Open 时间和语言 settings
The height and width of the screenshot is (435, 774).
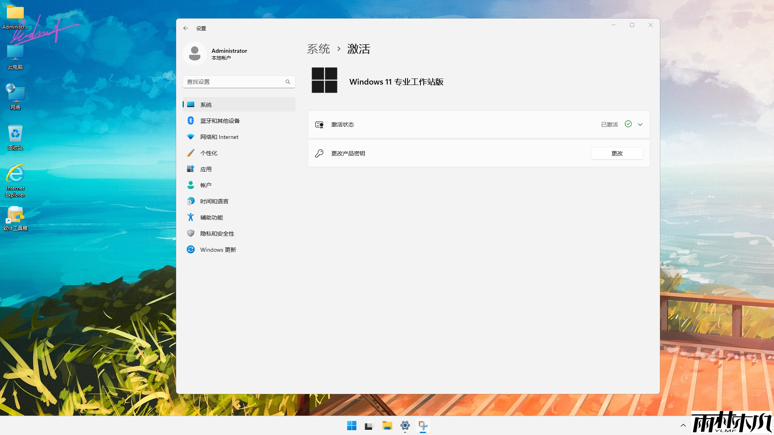coord(214,201)
